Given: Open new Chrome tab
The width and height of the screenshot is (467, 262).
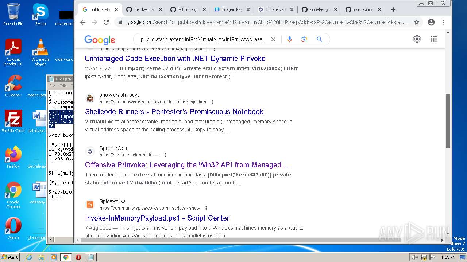Looking at the screenshot, I should pyautogui.click(x=393, y=9).
